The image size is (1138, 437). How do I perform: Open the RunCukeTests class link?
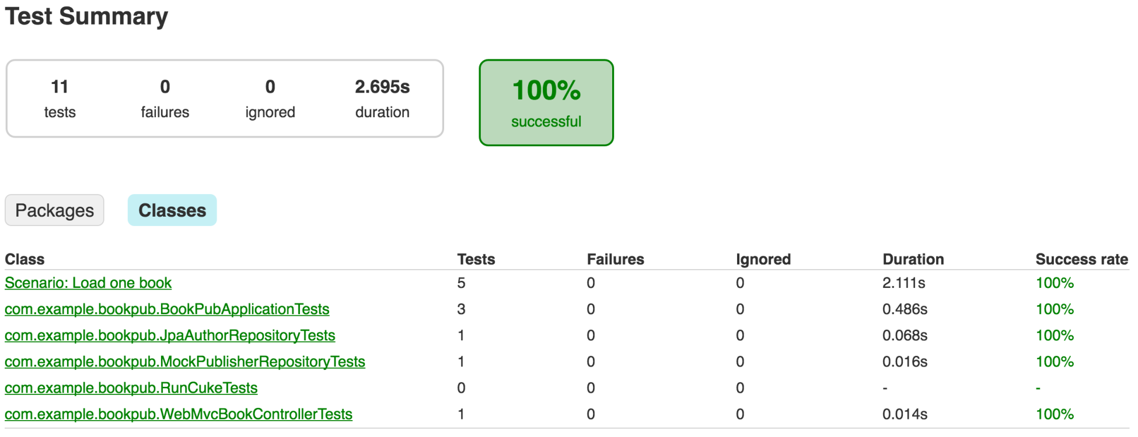(x=131, y=388)
